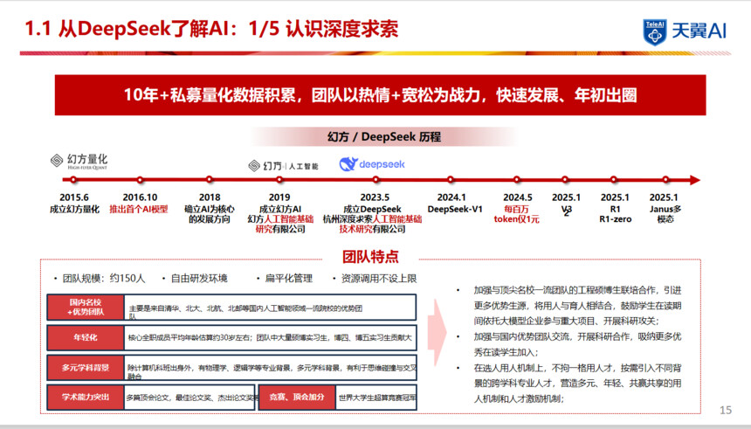Image resolution: width=751 pixels, height=429 pixels.
Task: Click the R1 R1-zero label
Action: point(615,214)
